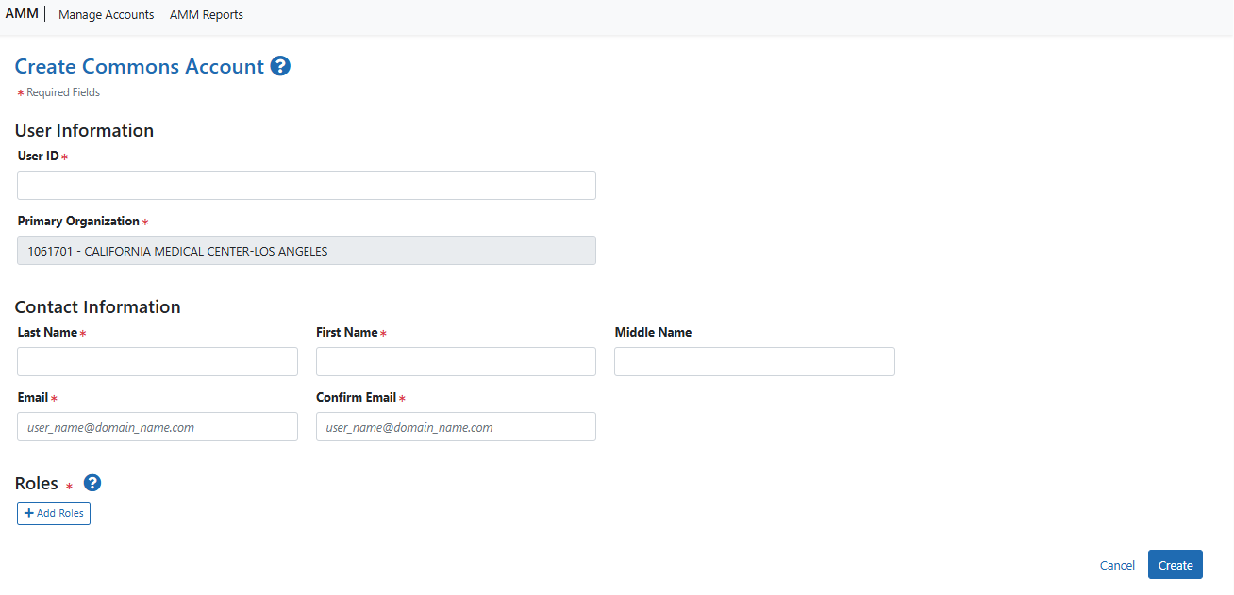The width and height of the screenshot is (1234, 595).
Task: Click the Add Roles button
Action: [x=54, y=513]
